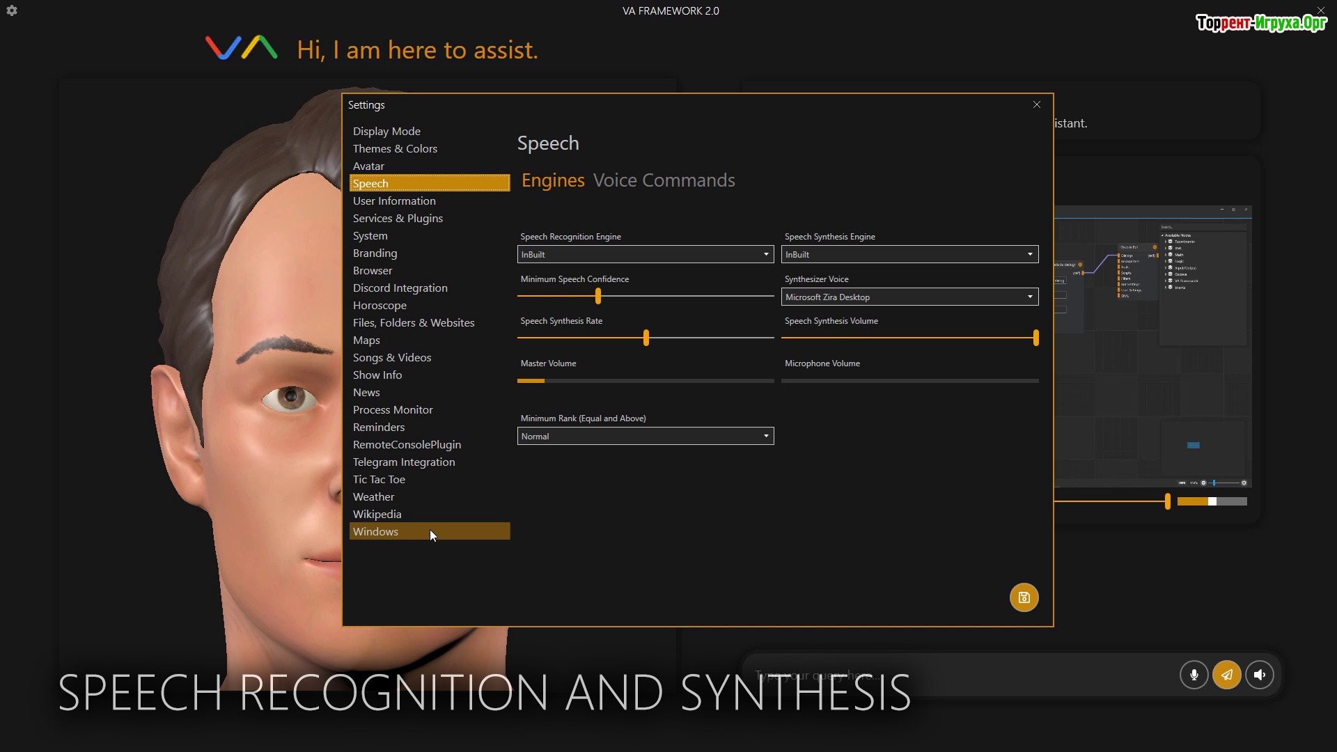This screenshot has height=752, width=1337.
Task: Select the Engines tab
Action: [552, 180]
